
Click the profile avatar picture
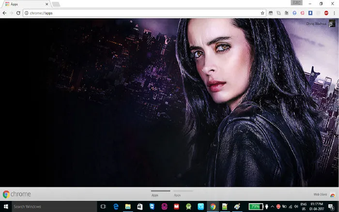tap(332, 23)
